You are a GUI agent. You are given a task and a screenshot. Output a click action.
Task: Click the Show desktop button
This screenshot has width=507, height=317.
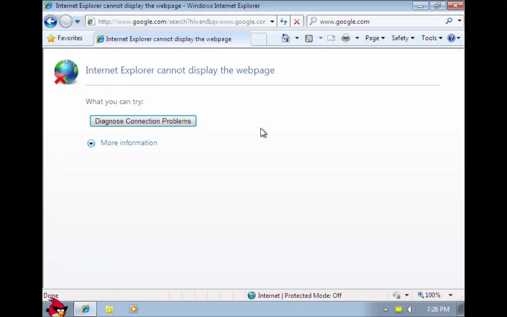click(461, 309)
